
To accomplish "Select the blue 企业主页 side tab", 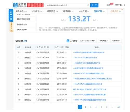I will point(11,15).
